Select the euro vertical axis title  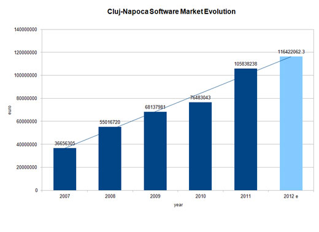[x=10, y=110]
